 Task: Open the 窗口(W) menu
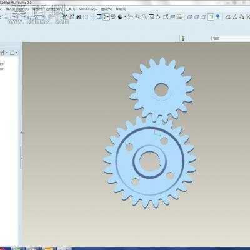pyautogui.click(x=106, y=9)
